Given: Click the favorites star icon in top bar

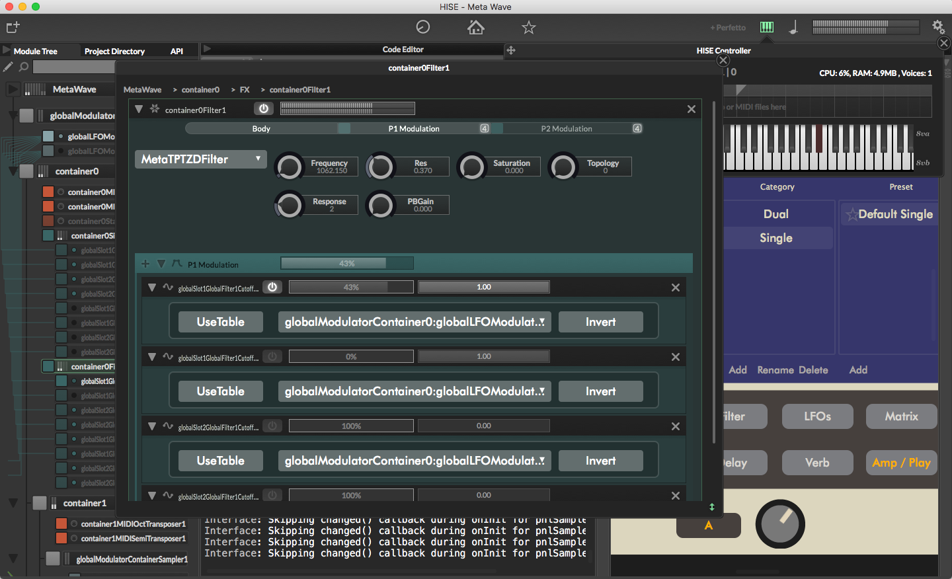Looking at the screenshot, I should coord(529,27).
